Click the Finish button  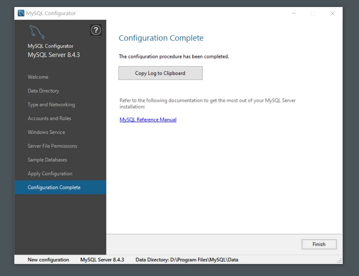(319, 244)
